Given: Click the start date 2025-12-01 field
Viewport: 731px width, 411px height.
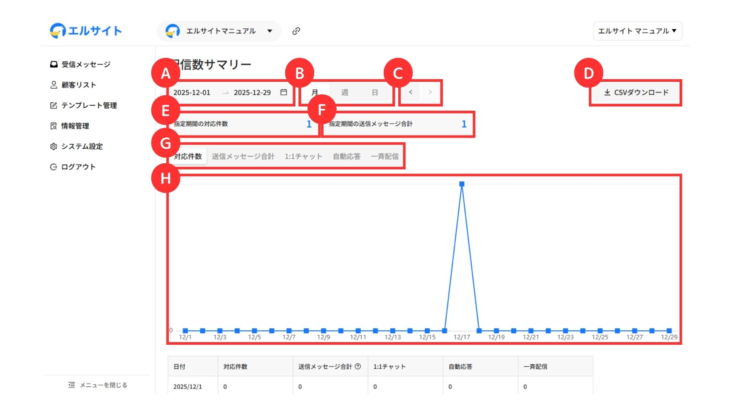Looking at the screenshot, I should click(x=192, y=92).
